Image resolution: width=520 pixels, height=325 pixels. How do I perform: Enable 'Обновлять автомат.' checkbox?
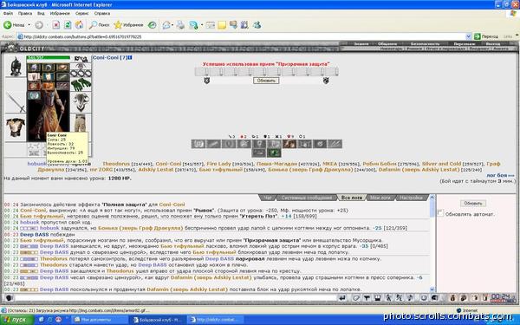point(440,213)
